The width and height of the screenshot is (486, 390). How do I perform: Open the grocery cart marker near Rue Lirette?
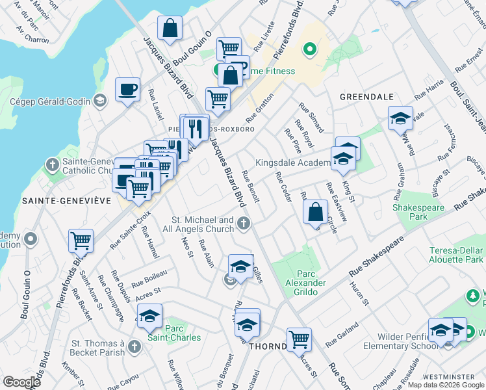pos(229,49)
